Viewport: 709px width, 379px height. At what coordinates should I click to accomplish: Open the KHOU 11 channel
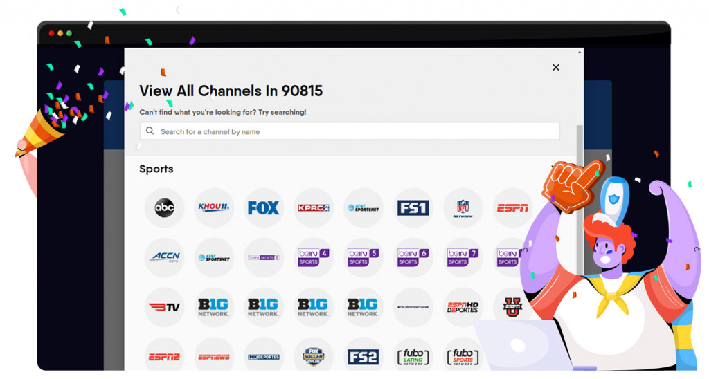click(x=214, y=207)
